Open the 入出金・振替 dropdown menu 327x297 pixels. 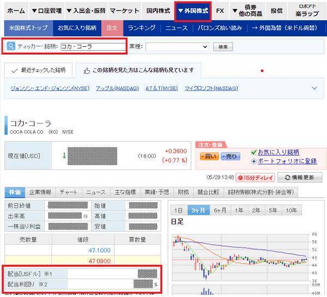(x=85, y=11)
